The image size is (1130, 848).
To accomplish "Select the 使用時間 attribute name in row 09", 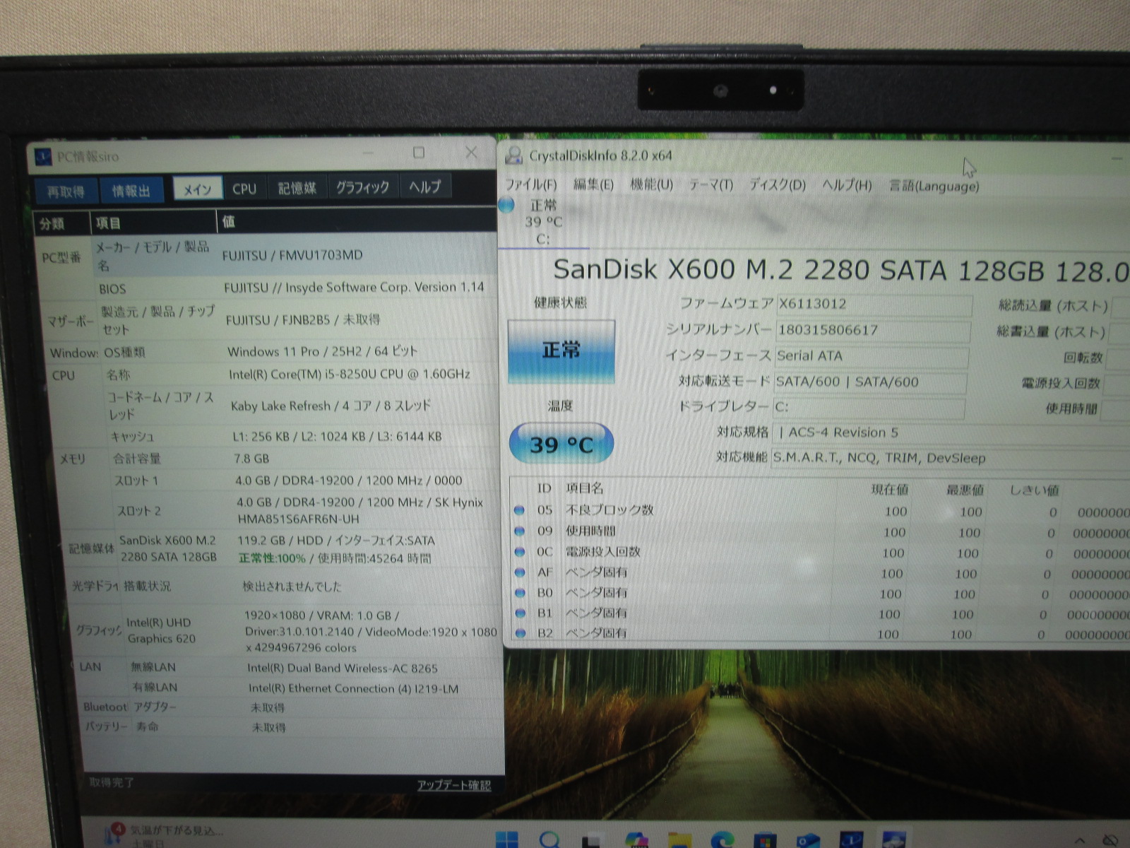I will 590,531.
